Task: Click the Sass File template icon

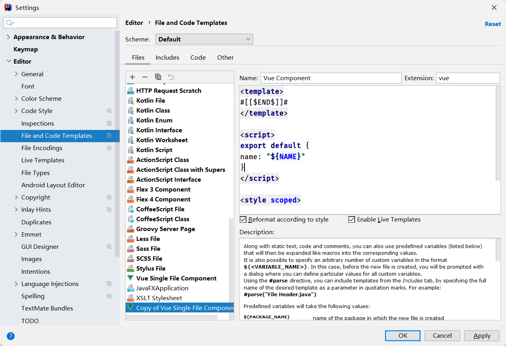Action: (130, 249)
